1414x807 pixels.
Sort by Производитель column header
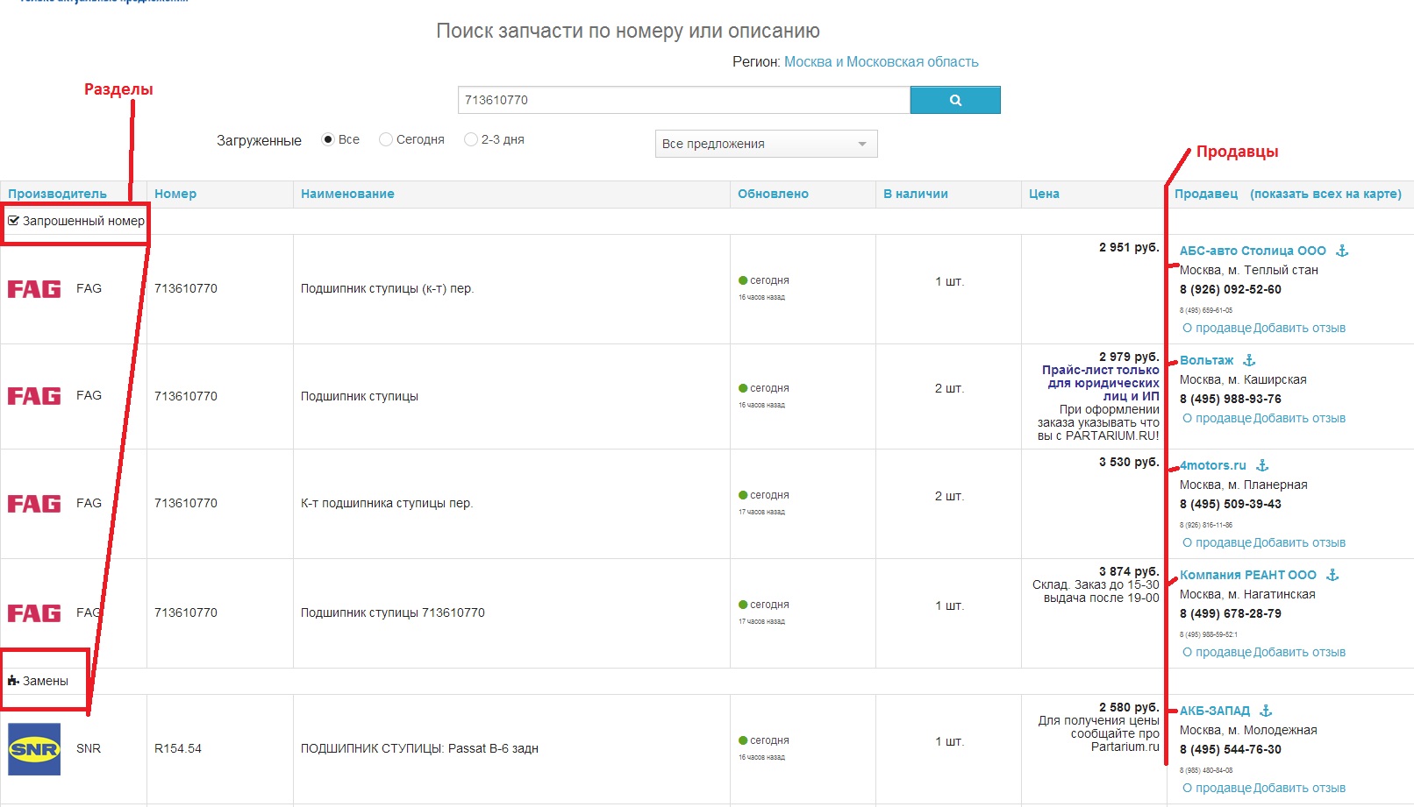[x=57, y=194]
